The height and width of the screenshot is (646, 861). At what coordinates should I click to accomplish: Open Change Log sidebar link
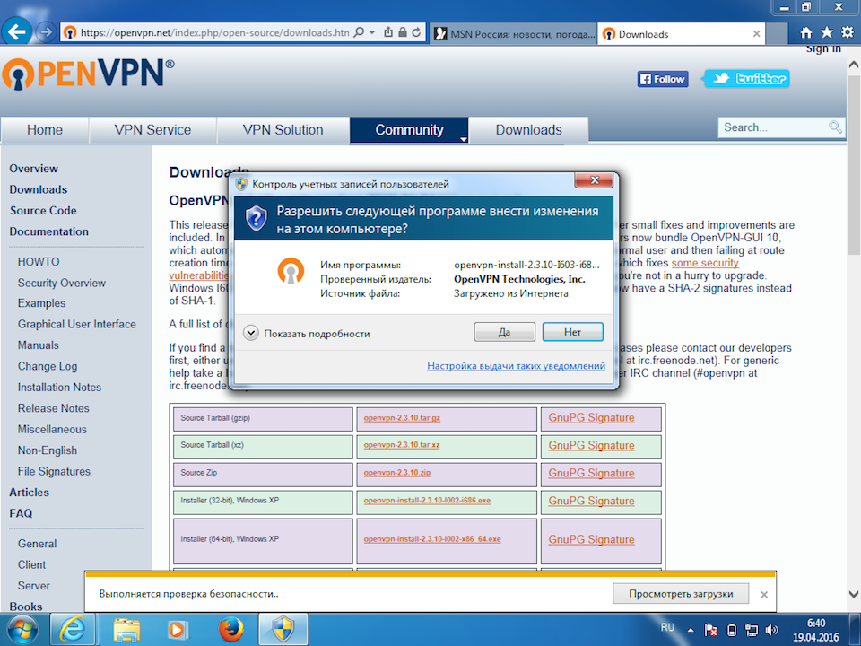[48, 366]
